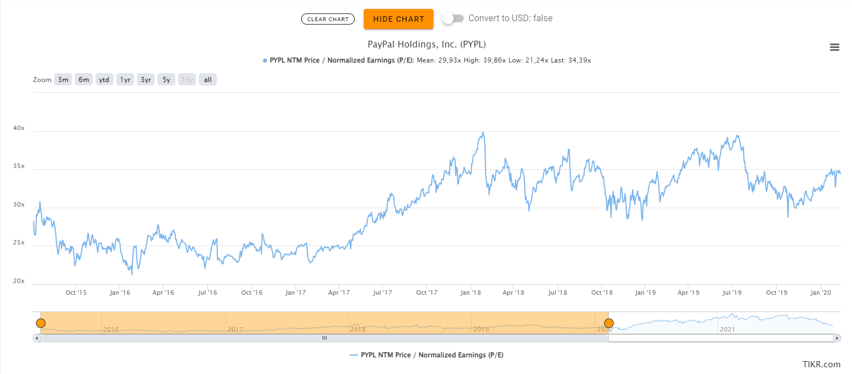Click the navigator scrollbar right arrow
The image size is (852, 374).
point(836,338)
